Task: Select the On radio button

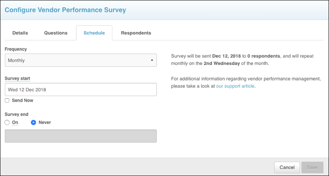Action: 7,122
